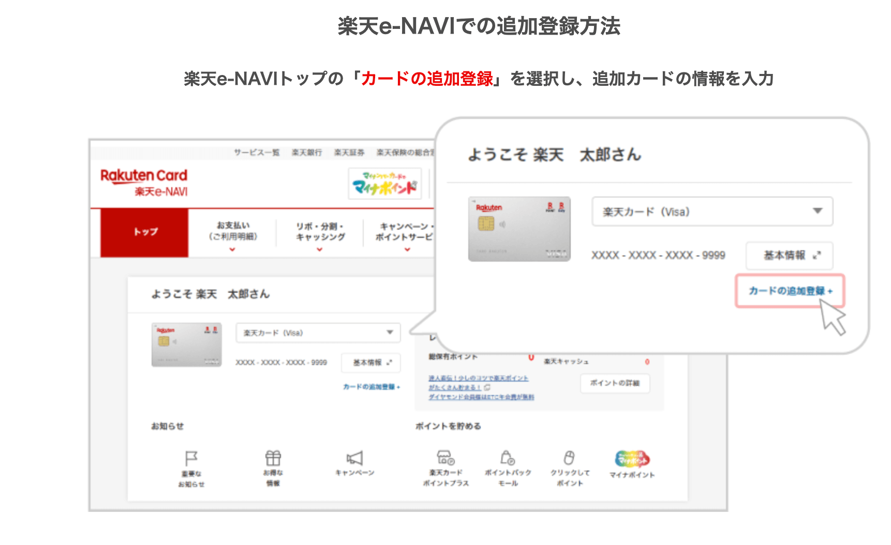Click the Mynapoint banner in header
The height and width of the screenshot is (545, 891).
tap(384, 184)
